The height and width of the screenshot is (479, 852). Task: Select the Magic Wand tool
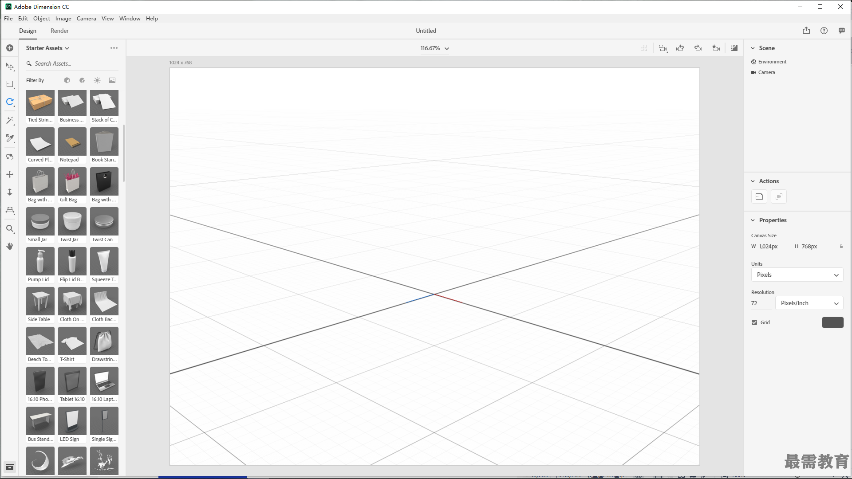[x=10, y=120]
